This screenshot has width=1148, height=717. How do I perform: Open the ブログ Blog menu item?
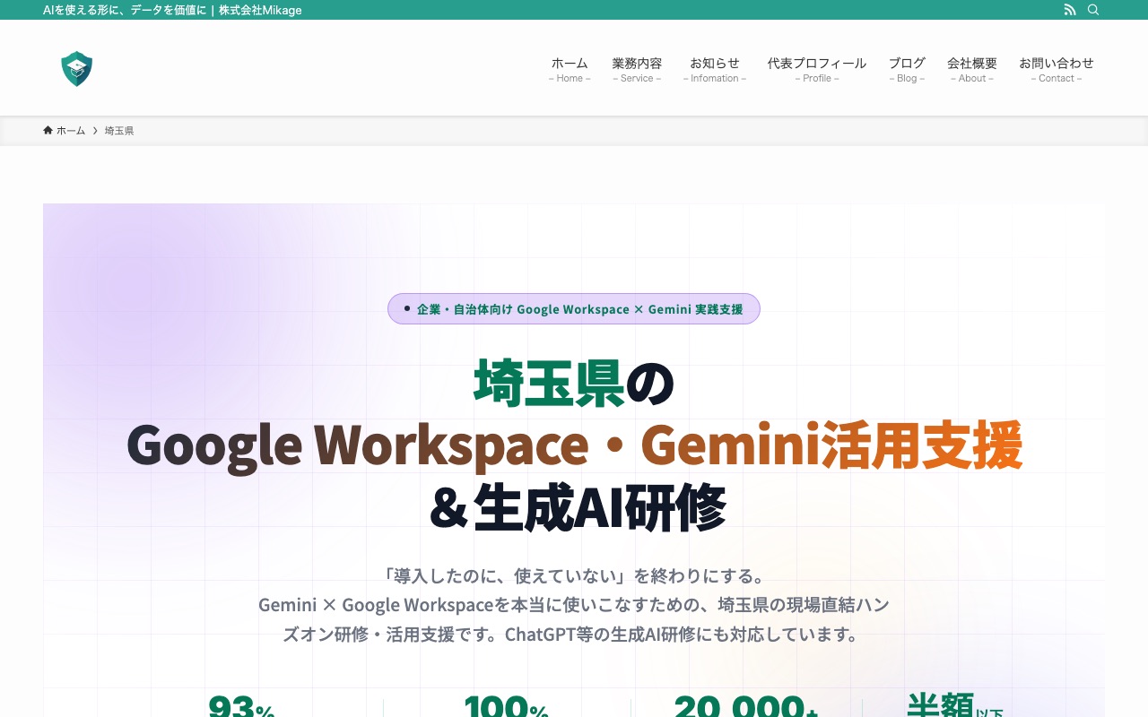point(907,70)
